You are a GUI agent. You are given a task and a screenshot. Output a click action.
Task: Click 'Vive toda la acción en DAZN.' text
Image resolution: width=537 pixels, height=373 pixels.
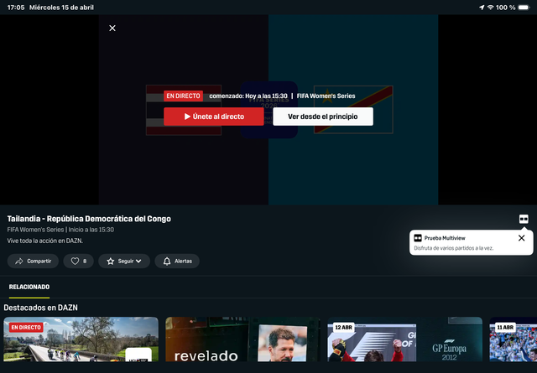coord(44,241)
